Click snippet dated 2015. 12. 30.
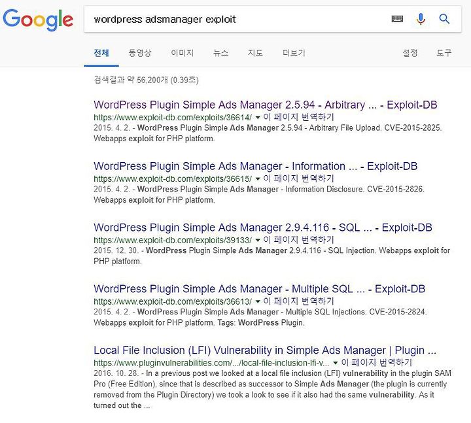Image resolution: width=471 pixels, height=423 pixels. pyautogui.click(x=272, y=256)
